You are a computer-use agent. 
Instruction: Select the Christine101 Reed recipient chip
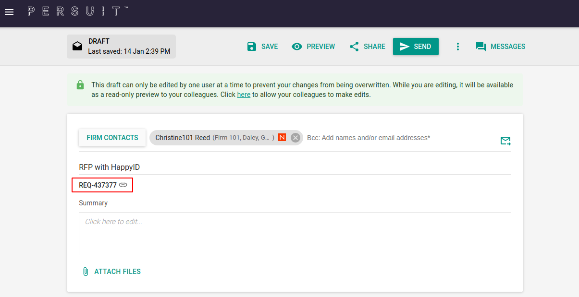point(183,138)
